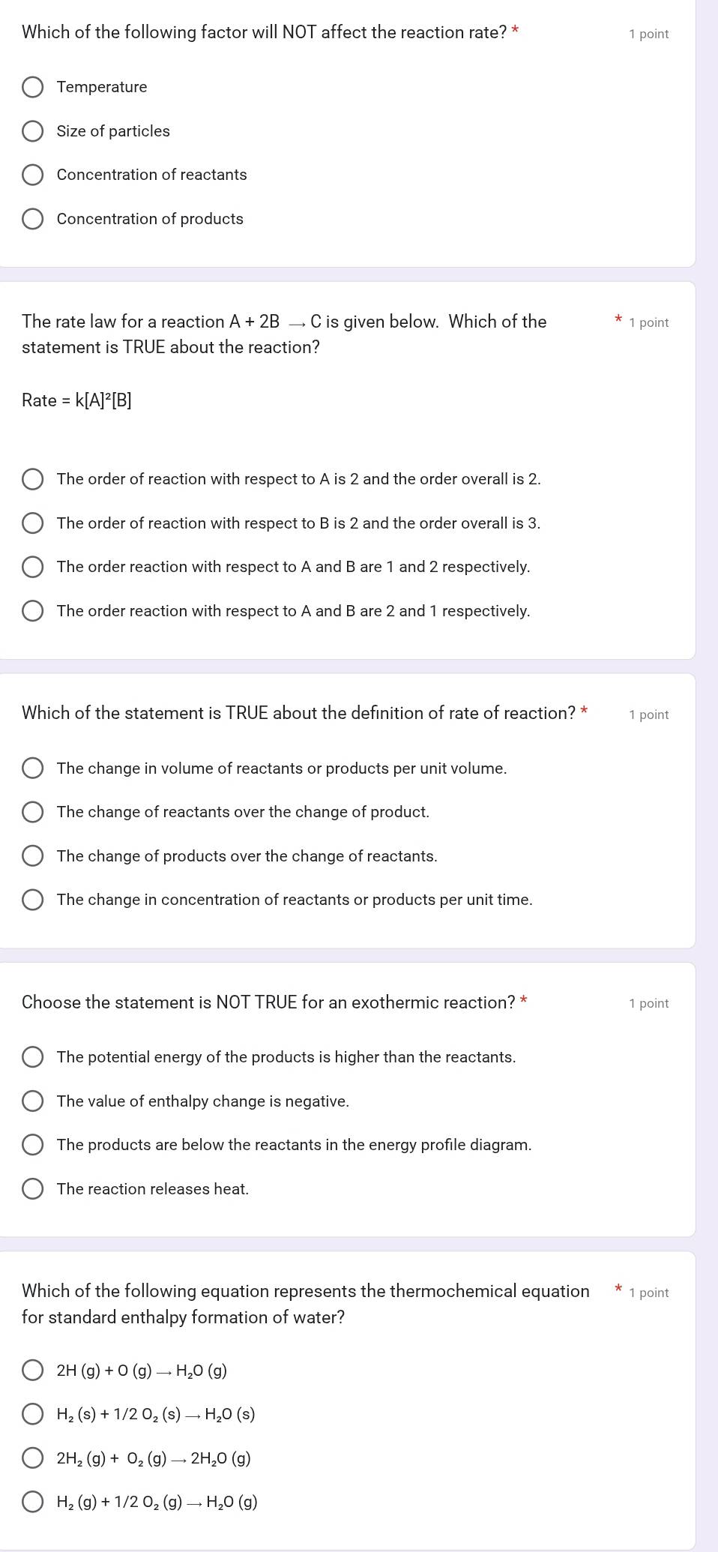718x1552 pixels.
Task: Choose Concentration of products answer
Action: click(33, 219)
